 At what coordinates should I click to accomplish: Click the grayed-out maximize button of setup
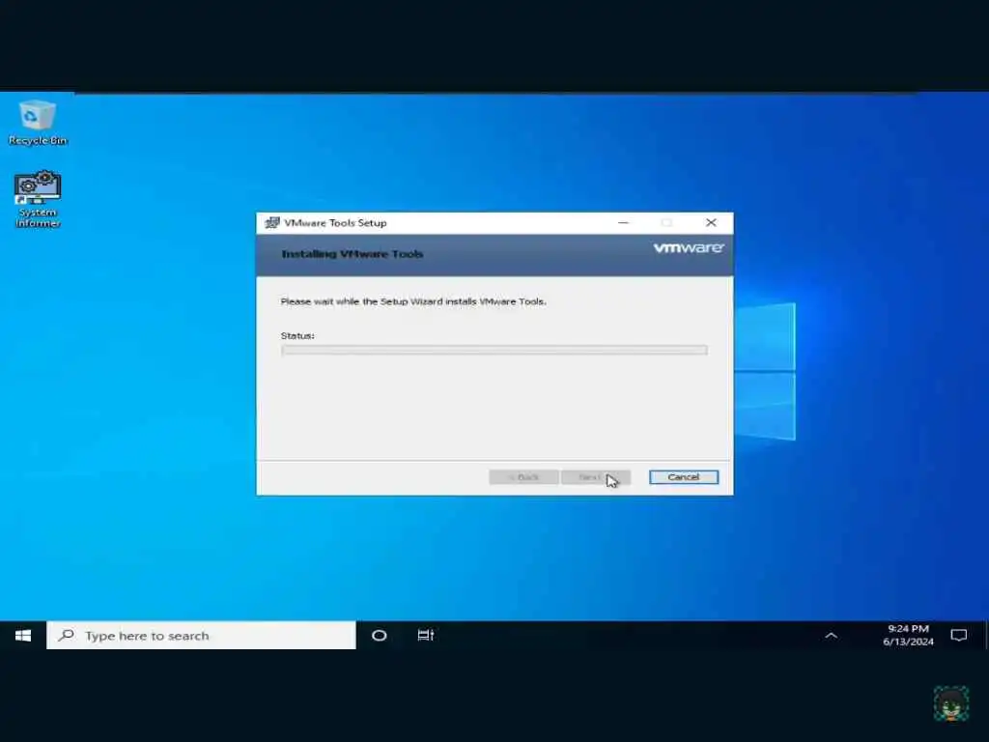[x=666, y=223]
